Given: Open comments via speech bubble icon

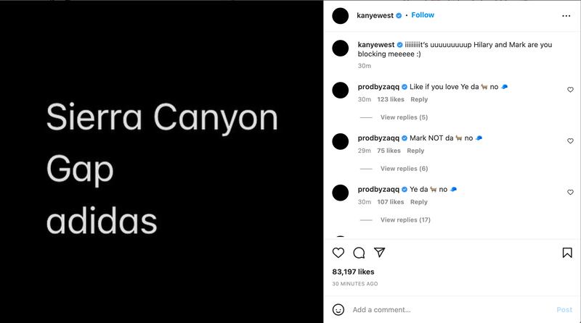Looking at the screenshot, I should [x=359, y=253].
